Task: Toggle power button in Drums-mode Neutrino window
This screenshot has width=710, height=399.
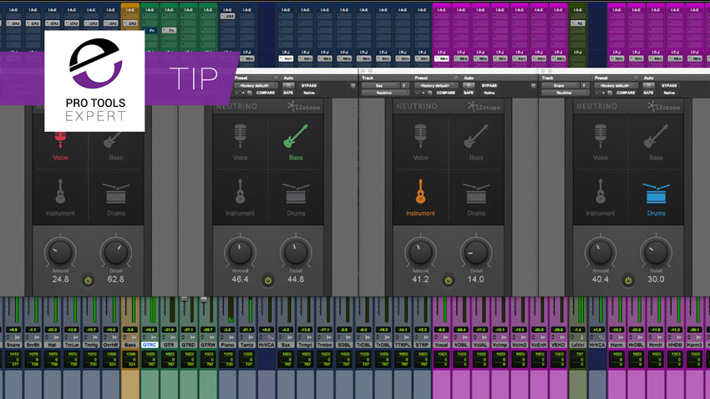Action: pos(628,280)
